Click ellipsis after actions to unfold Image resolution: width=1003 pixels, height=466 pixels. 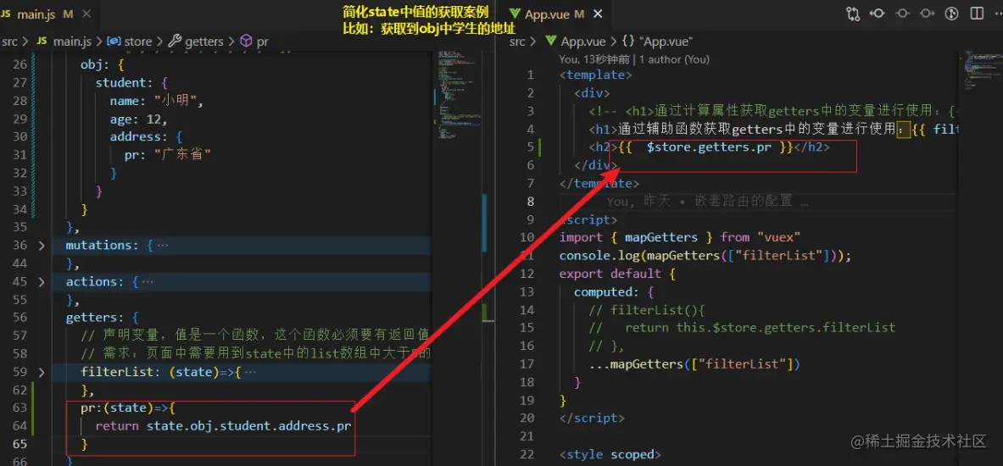tap(148, 282)
